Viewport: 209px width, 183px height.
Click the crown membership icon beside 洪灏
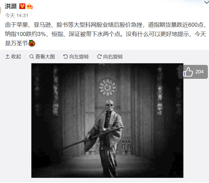tap(30, 6)
